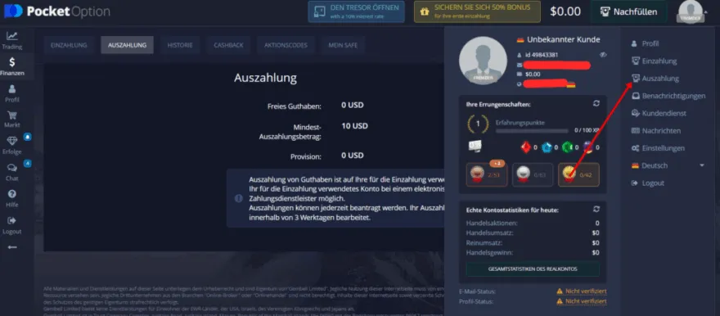Click SICHERN SIE SICH 50% BONUS banner
Viewport: 720px width, 316px height.
pyautogui.click(x=477, y=11)
